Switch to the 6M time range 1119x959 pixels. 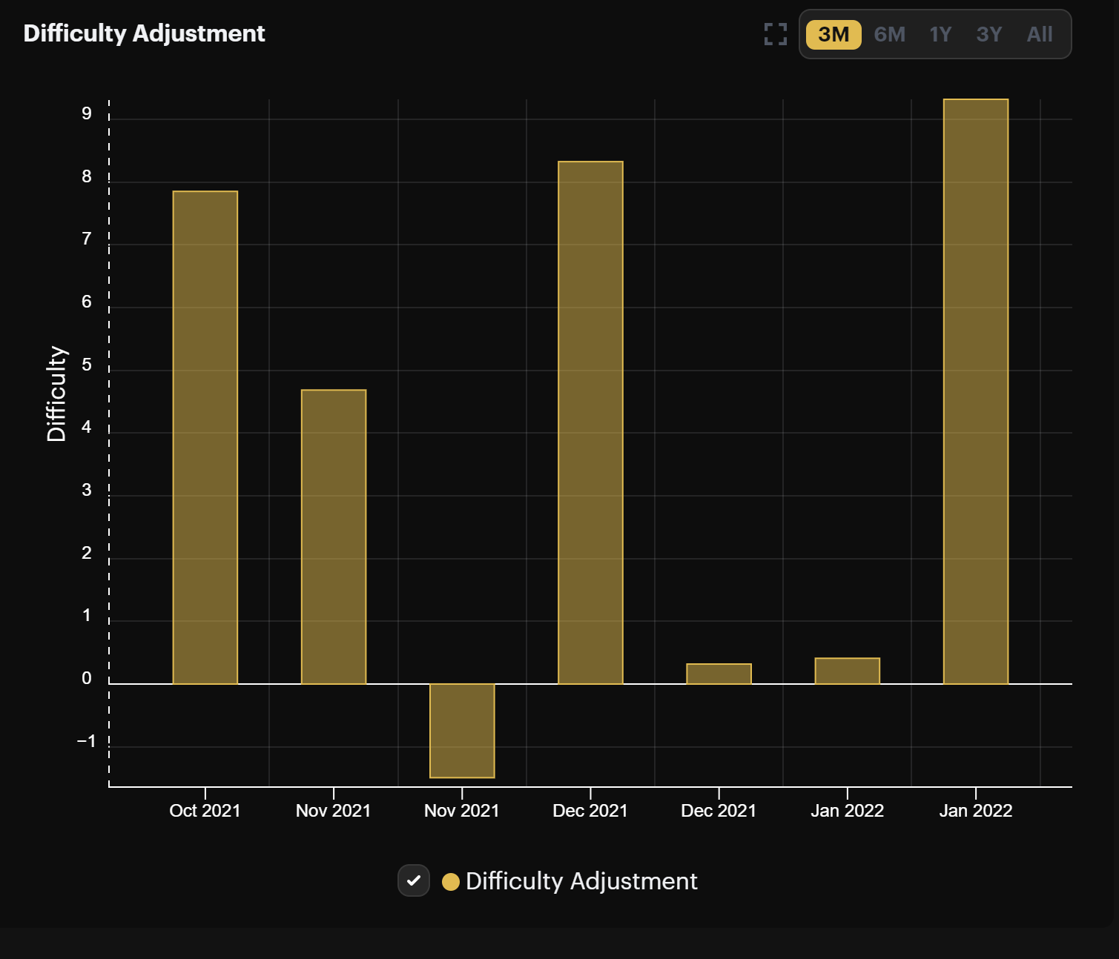click(x=889, y=35)
